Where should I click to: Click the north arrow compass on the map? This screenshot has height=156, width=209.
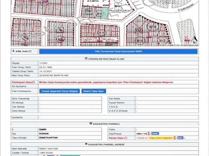(x=195, y=40)
